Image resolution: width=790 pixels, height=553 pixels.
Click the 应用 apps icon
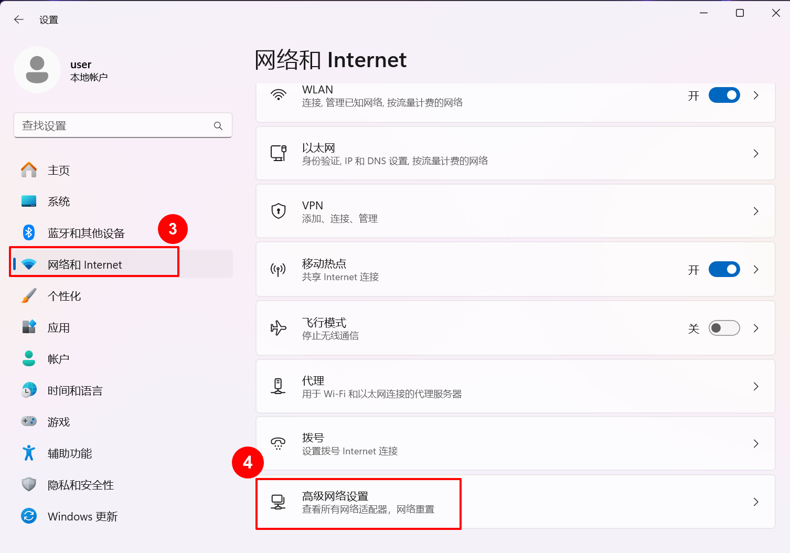tap(29, 327)
